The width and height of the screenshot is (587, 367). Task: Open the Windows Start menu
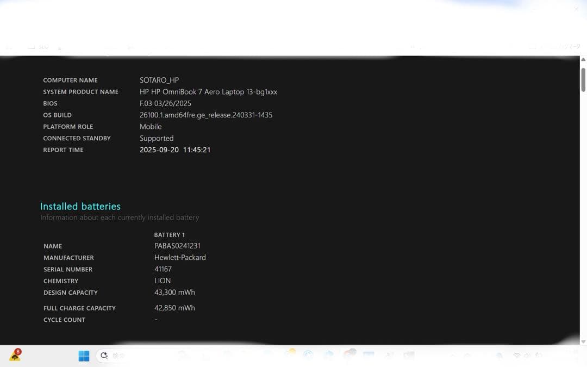[x=84, y=356]
